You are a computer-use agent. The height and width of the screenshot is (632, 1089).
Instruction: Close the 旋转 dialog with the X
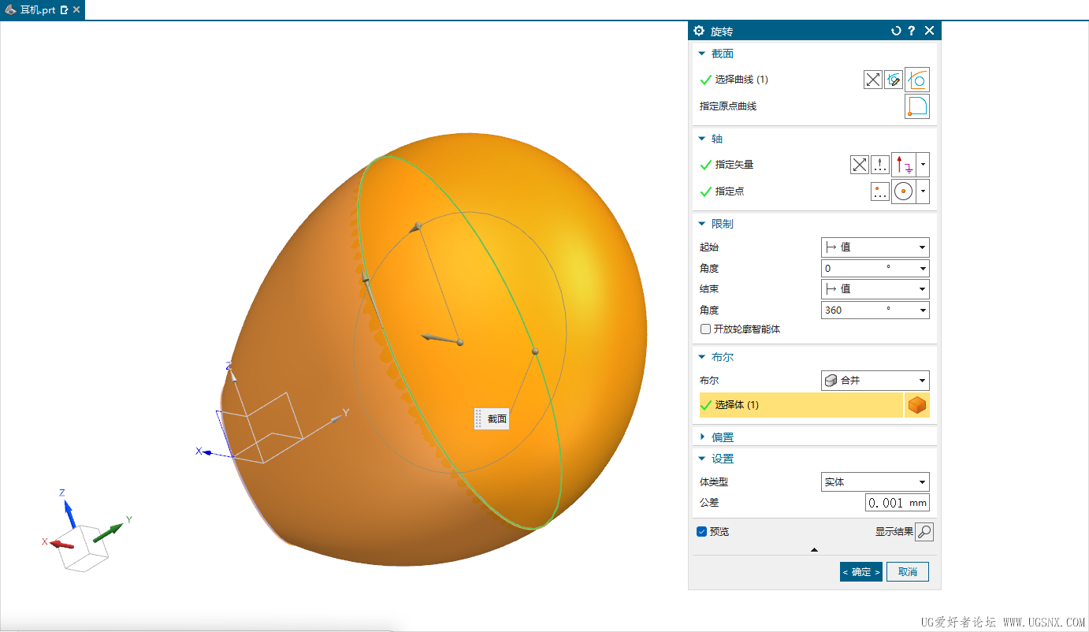click(x=929, y=31)
